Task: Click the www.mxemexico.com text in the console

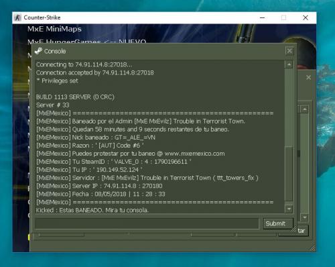Action: pyautogui.click(x=194, y=154)
